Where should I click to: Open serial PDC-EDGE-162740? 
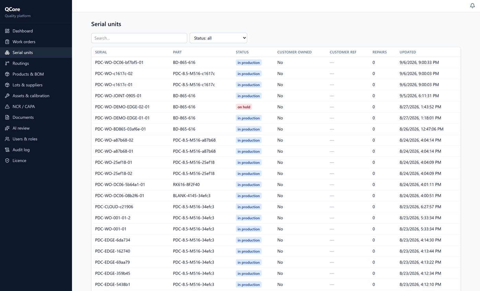[112, 251]
